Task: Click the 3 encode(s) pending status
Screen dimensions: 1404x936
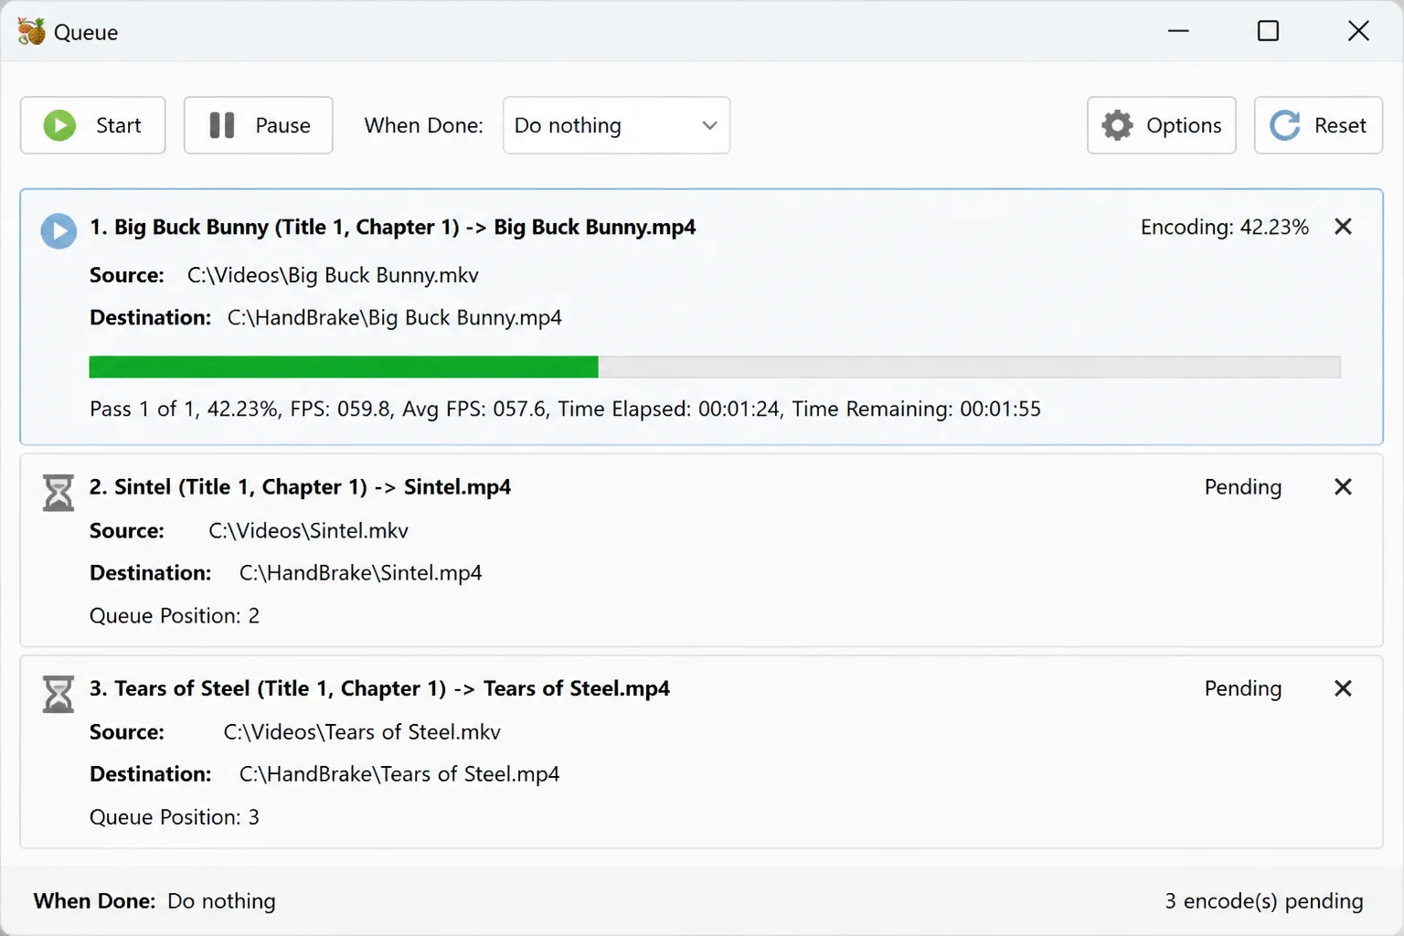Action: 1263,901
